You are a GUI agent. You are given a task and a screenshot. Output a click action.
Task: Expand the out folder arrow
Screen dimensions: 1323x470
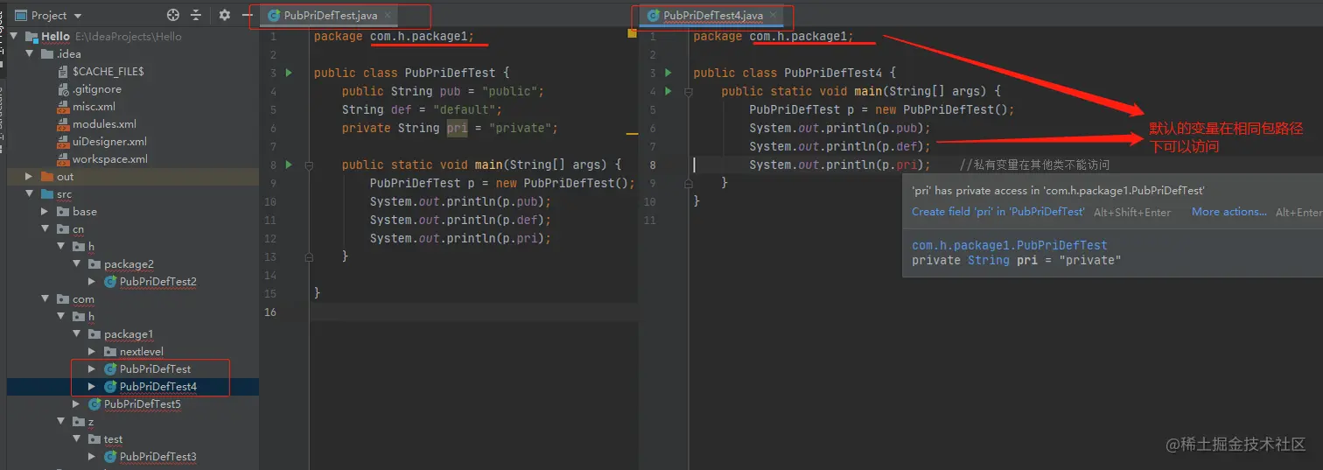[x=30, y=177]
